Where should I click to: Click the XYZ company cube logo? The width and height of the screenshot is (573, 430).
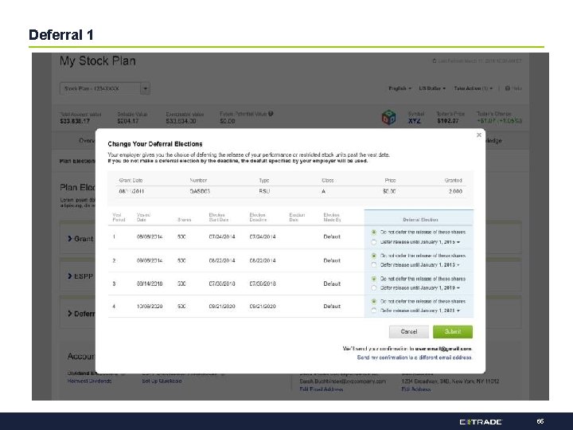click(x=388, y=118)
